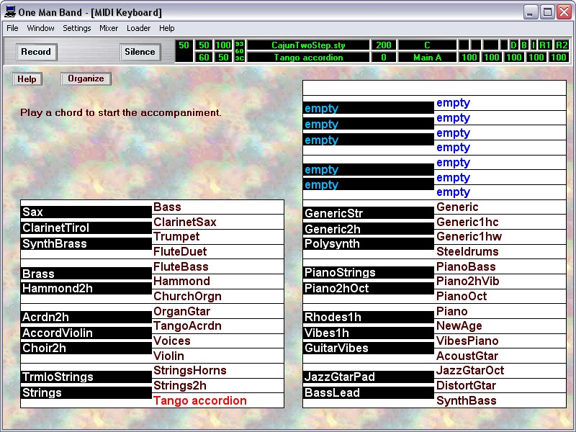The width and height of the screenshot is (576, 432).
Task: Click the key display C
Action: pyautogui.click(x=427, y=45)
